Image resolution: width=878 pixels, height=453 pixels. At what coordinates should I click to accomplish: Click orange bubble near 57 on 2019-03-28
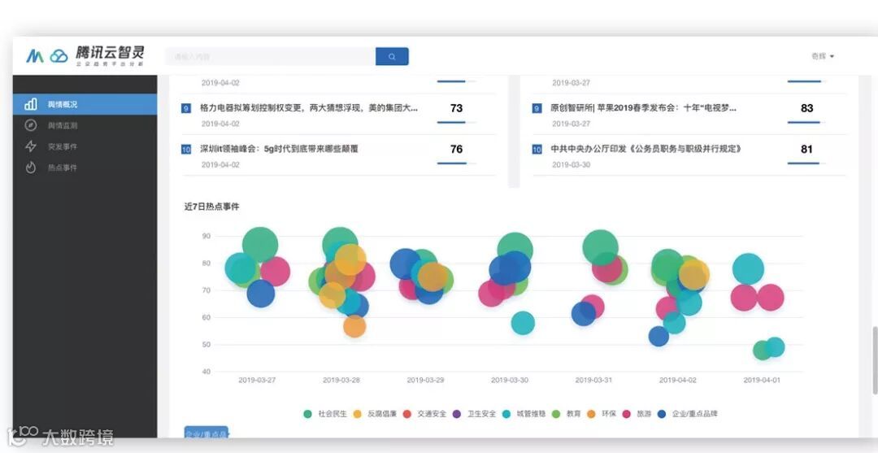click(354, 326)
